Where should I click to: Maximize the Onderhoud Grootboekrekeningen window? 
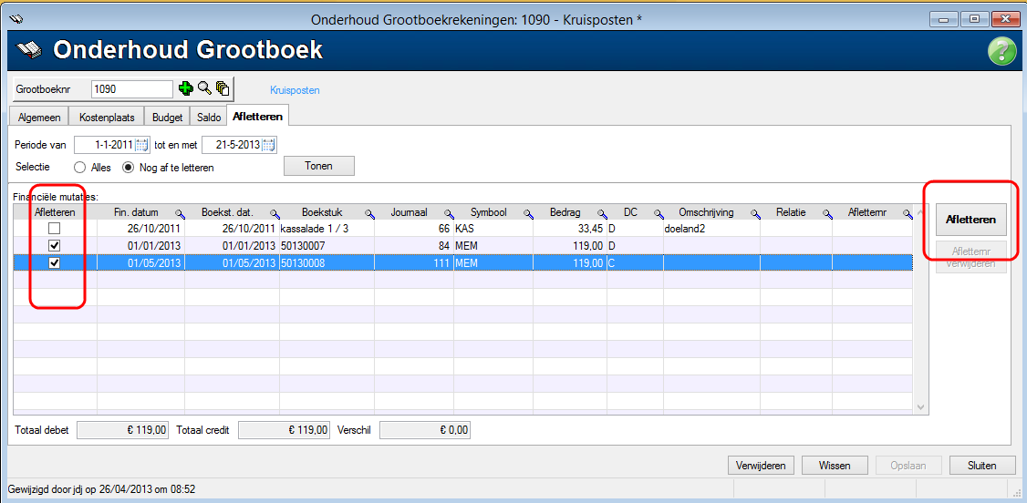click(975, 19)
